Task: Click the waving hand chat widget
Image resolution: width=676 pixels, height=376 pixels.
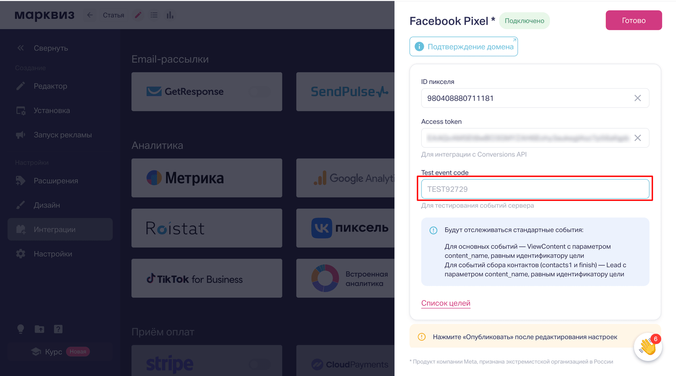Action: click(x=648, y=347)
